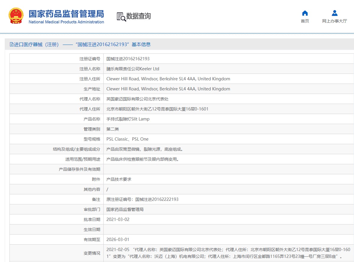Select the Clewer Hill Road address in 生产地址 row
This screenshot has width=354, height=262.
pyautogui.click(x=168, y=89)
